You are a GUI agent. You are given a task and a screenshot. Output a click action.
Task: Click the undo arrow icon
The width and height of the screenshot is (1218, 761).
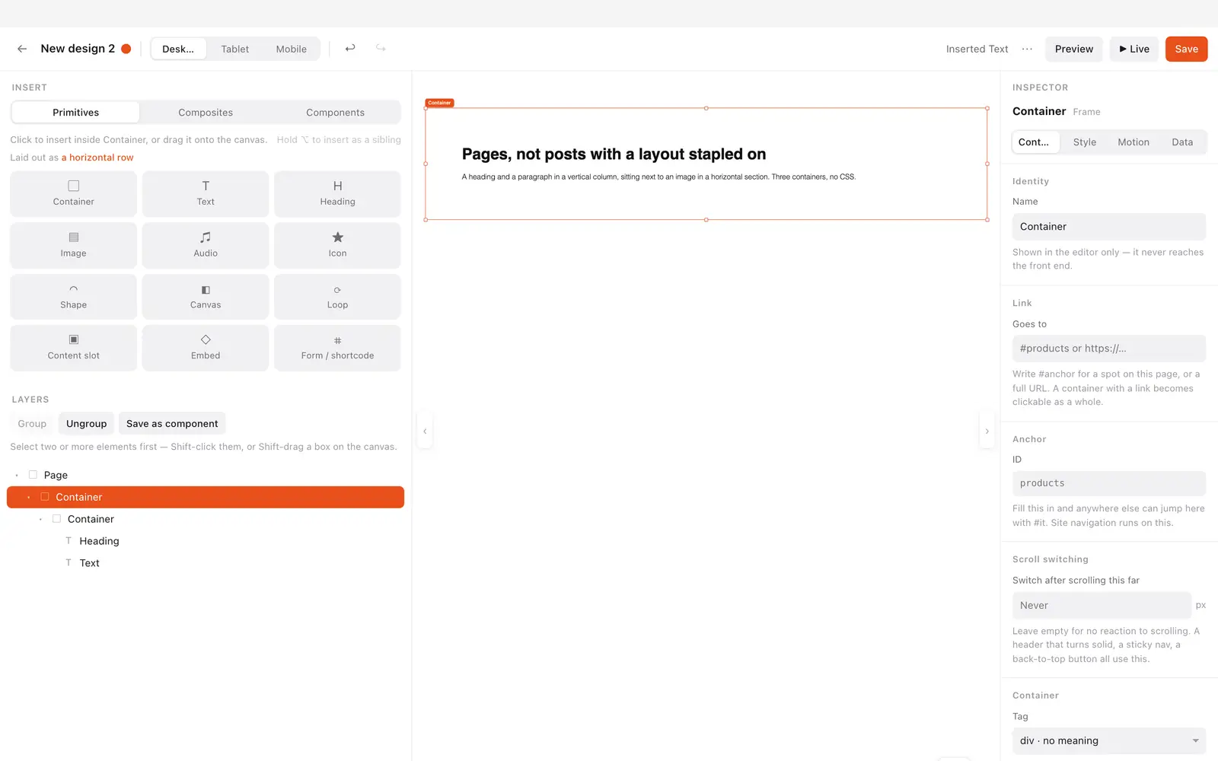coord(350,48)
